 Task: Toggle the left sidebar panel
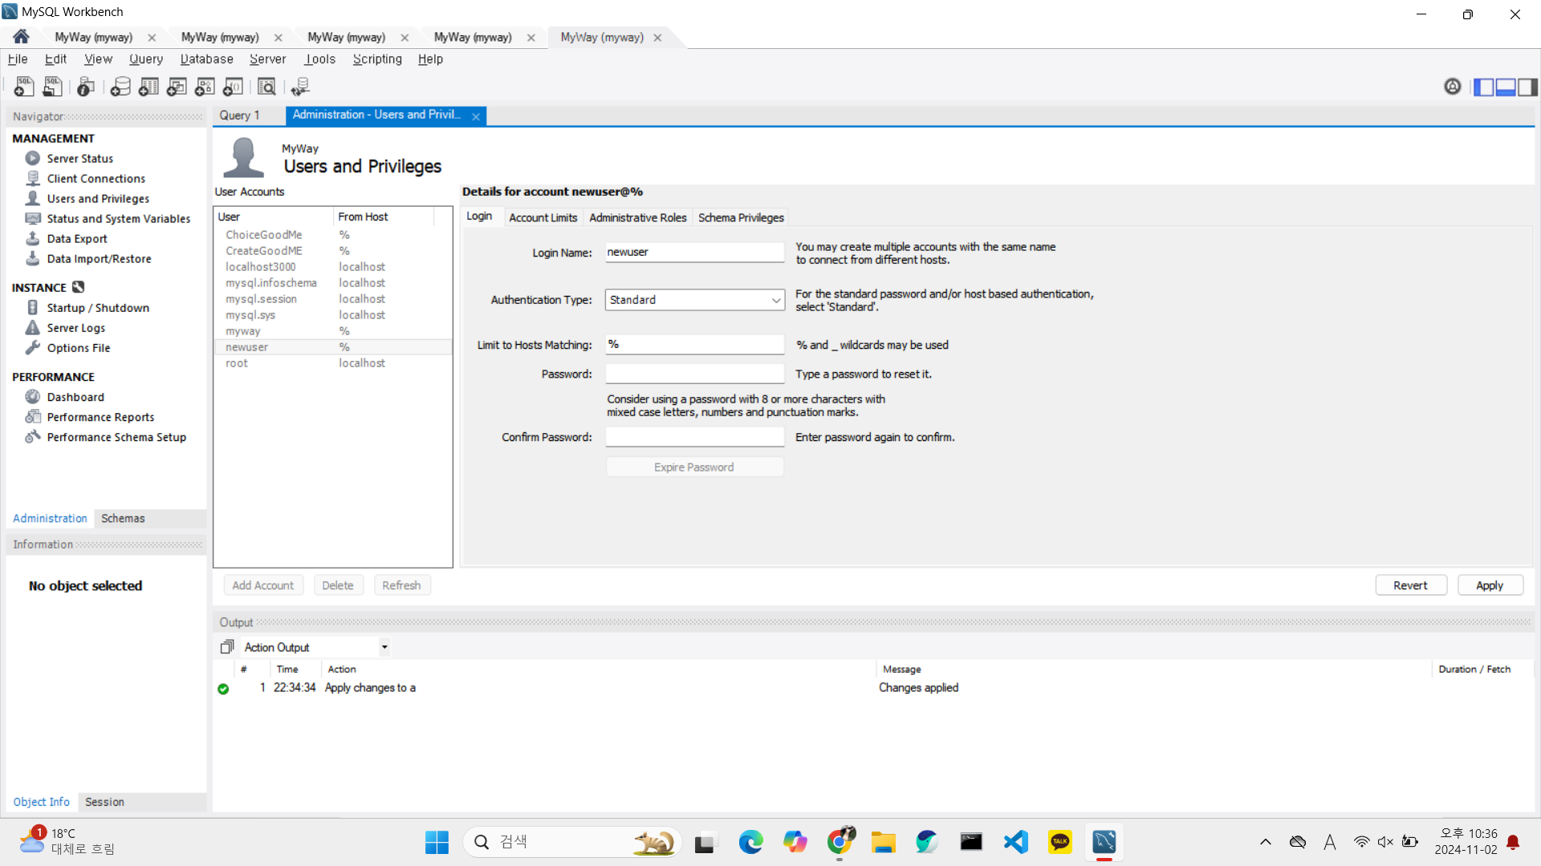click(1483, 87)
